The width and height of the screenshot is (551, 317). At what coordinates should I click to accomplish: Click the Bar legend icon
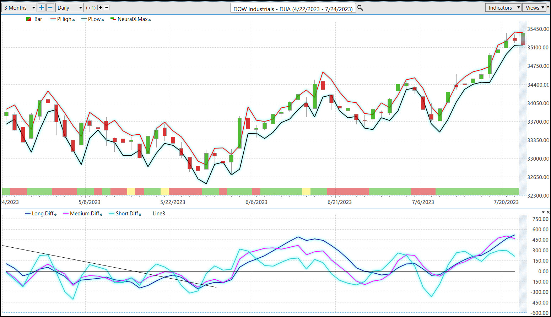pos(29,19)
